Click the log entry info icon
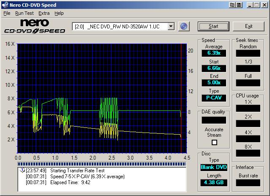 [x=22, y=170]
